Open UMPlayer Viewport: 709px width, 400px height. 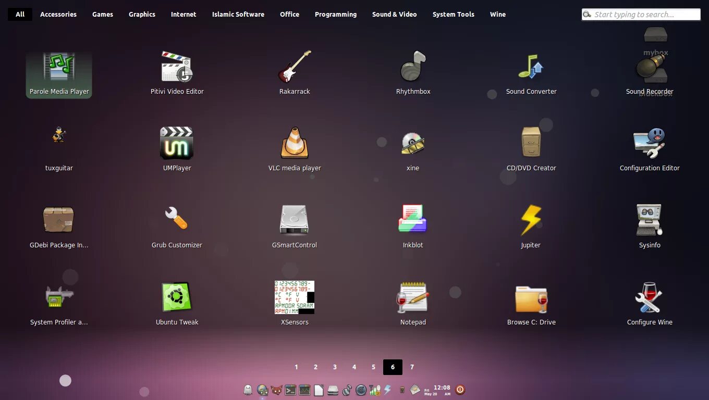pyautogui.click(x=177, y=150)
